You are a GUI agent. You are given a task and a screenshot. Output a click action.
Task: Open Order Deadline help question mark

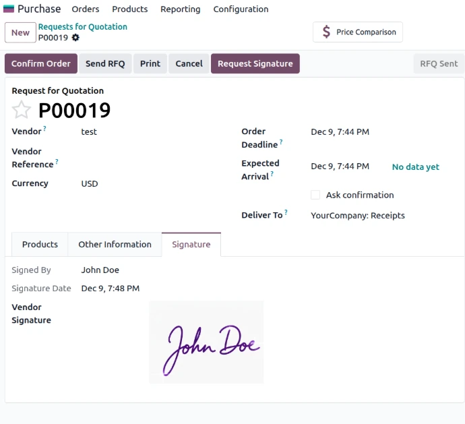tap(281, 142)
